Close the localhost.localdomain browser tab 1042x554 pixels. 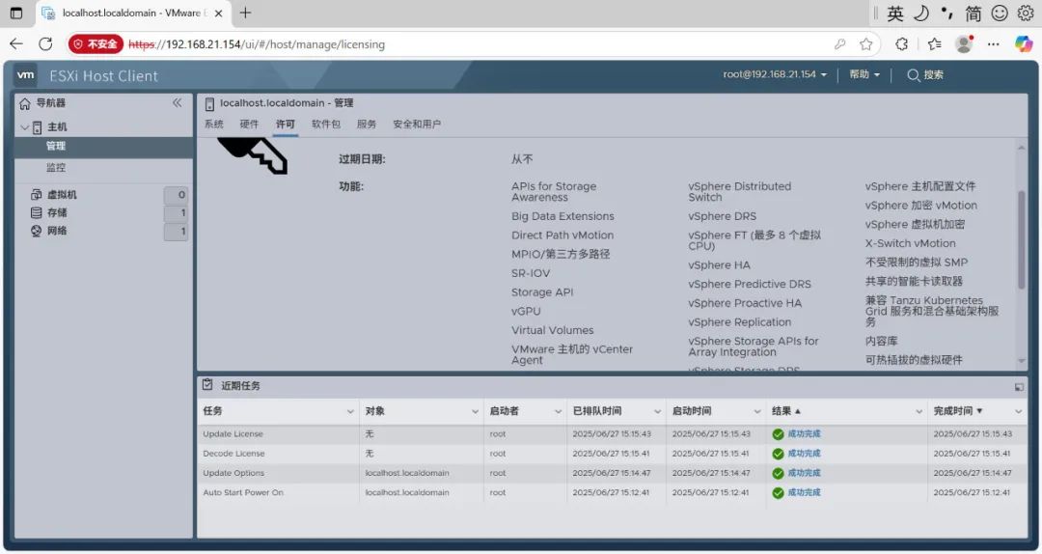pyautogui.click(x=219, y=14)
